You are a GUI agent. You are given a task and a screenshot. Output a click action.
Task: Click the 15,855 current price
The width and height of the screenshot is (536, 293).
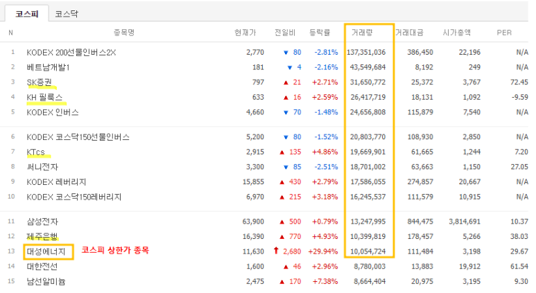[x=253, y=182]
